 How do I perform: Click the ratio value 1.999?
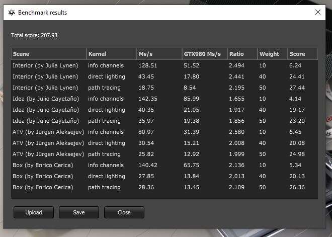(x=237, y=154)
